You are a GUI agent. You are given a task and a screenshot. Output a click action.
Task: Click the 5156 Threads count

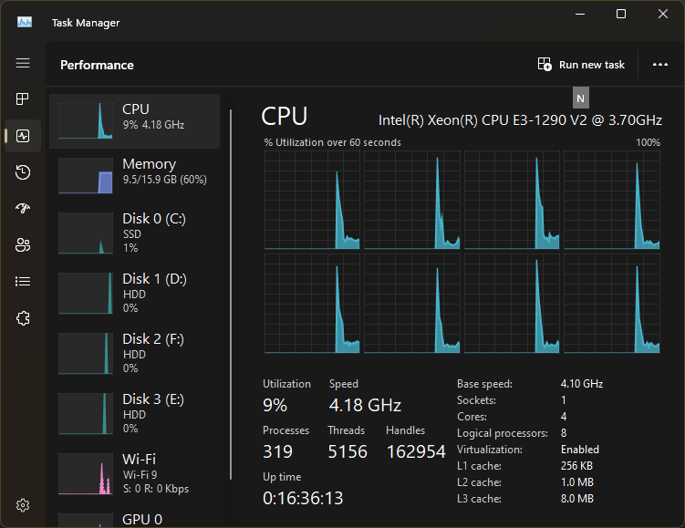pos(348,451)
